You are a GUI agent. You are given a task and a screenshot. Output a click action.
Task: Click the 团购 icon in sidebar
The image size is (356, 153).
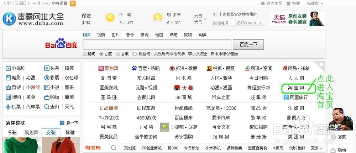coord(8,97)
